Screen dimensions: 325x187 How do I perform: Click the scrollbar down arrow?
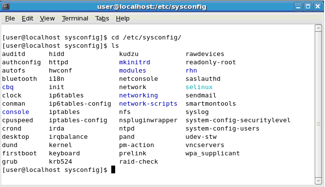[x=318, y=181]
